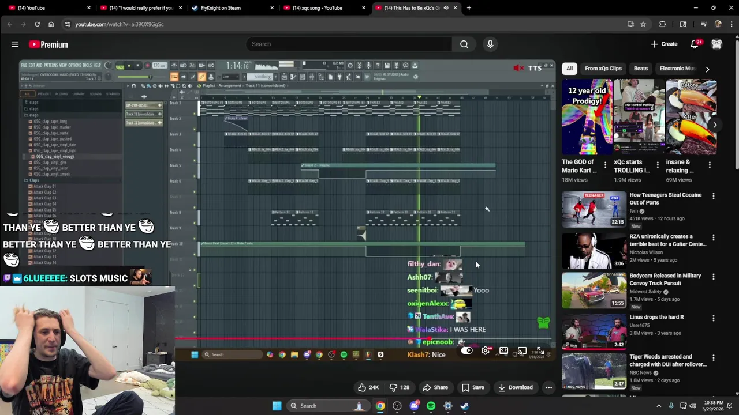Open options for RZA unironically video
The height and width of the screenshot is (415, 739).
click(x=713, y=237)
